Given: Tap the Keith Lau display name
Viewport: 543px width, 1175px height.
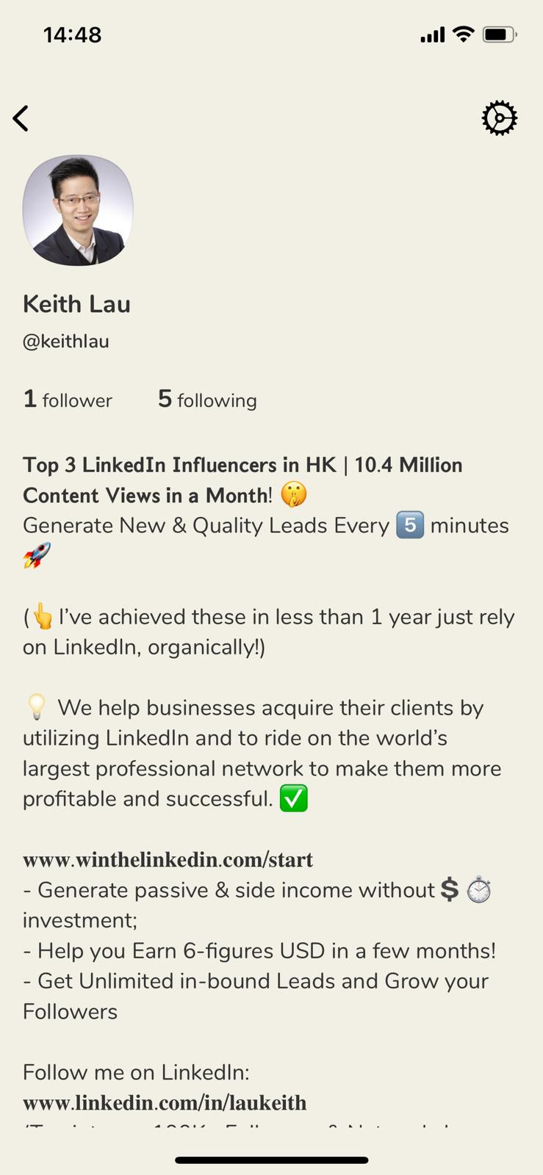Looking at the screenshot, I should tap(76, 304).
